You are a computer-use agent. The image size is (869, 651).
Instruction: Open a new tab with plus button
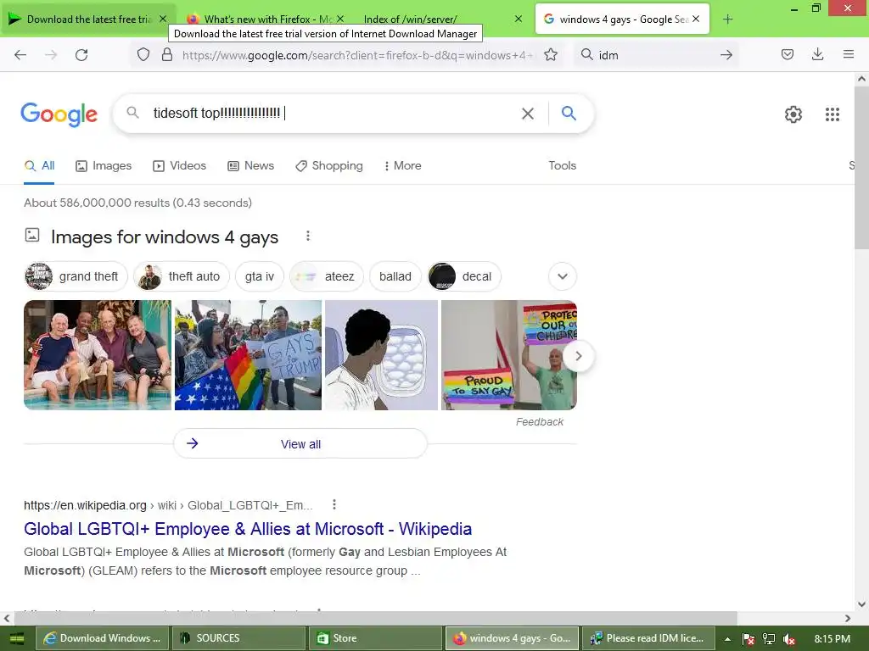[727, 19]
